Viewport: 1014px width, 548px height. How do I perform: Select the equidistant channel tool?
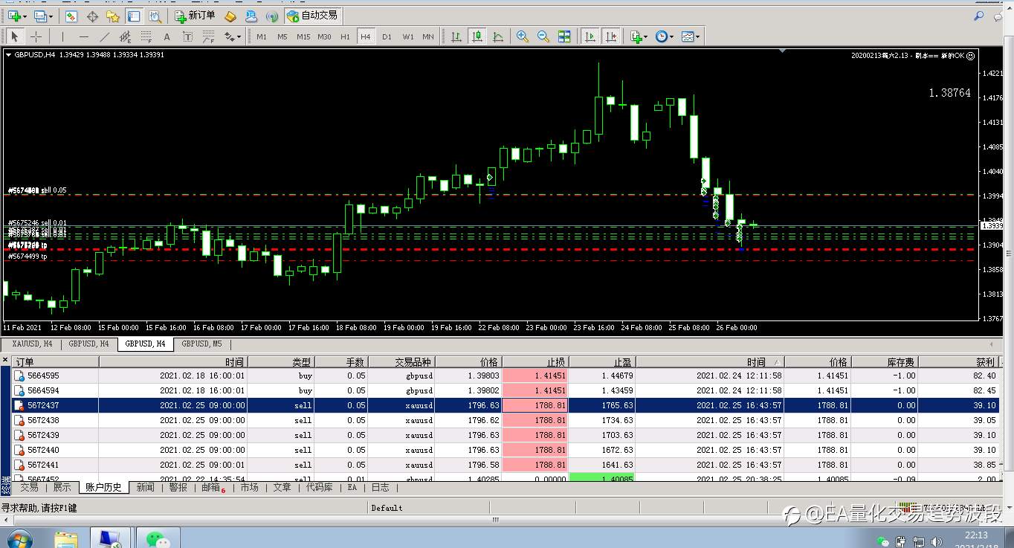click(125, 36)
